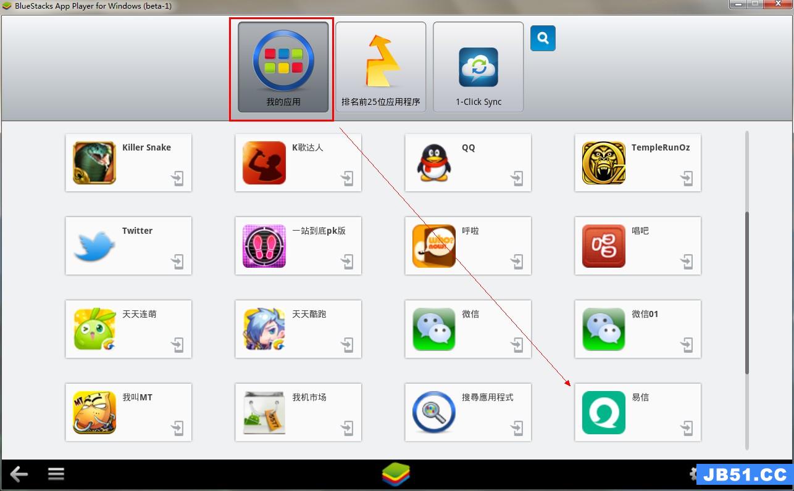Click the export arrow on 我机市场 card

point(348,429)
